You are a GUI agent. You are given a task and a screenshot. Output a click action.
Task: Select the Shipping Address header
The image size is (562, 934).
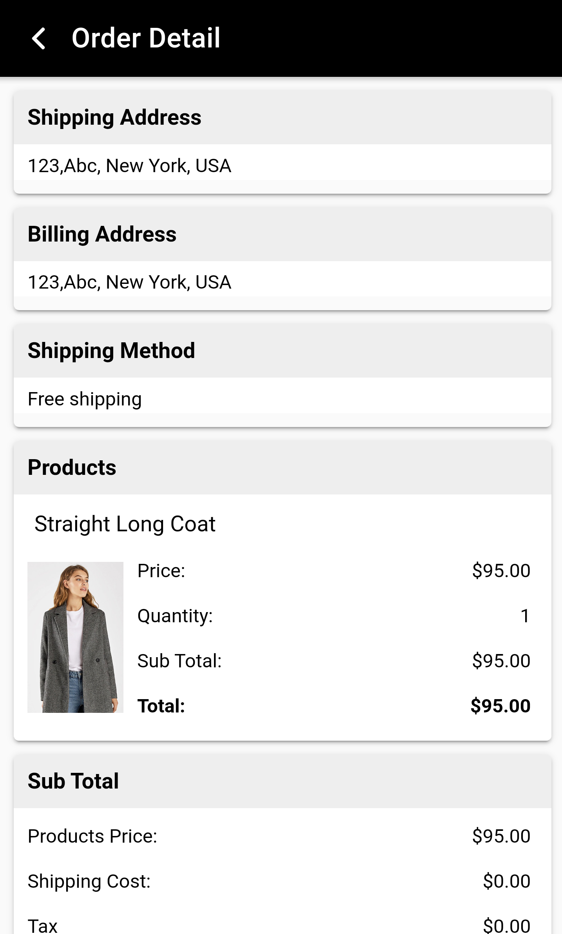(114, 117)
